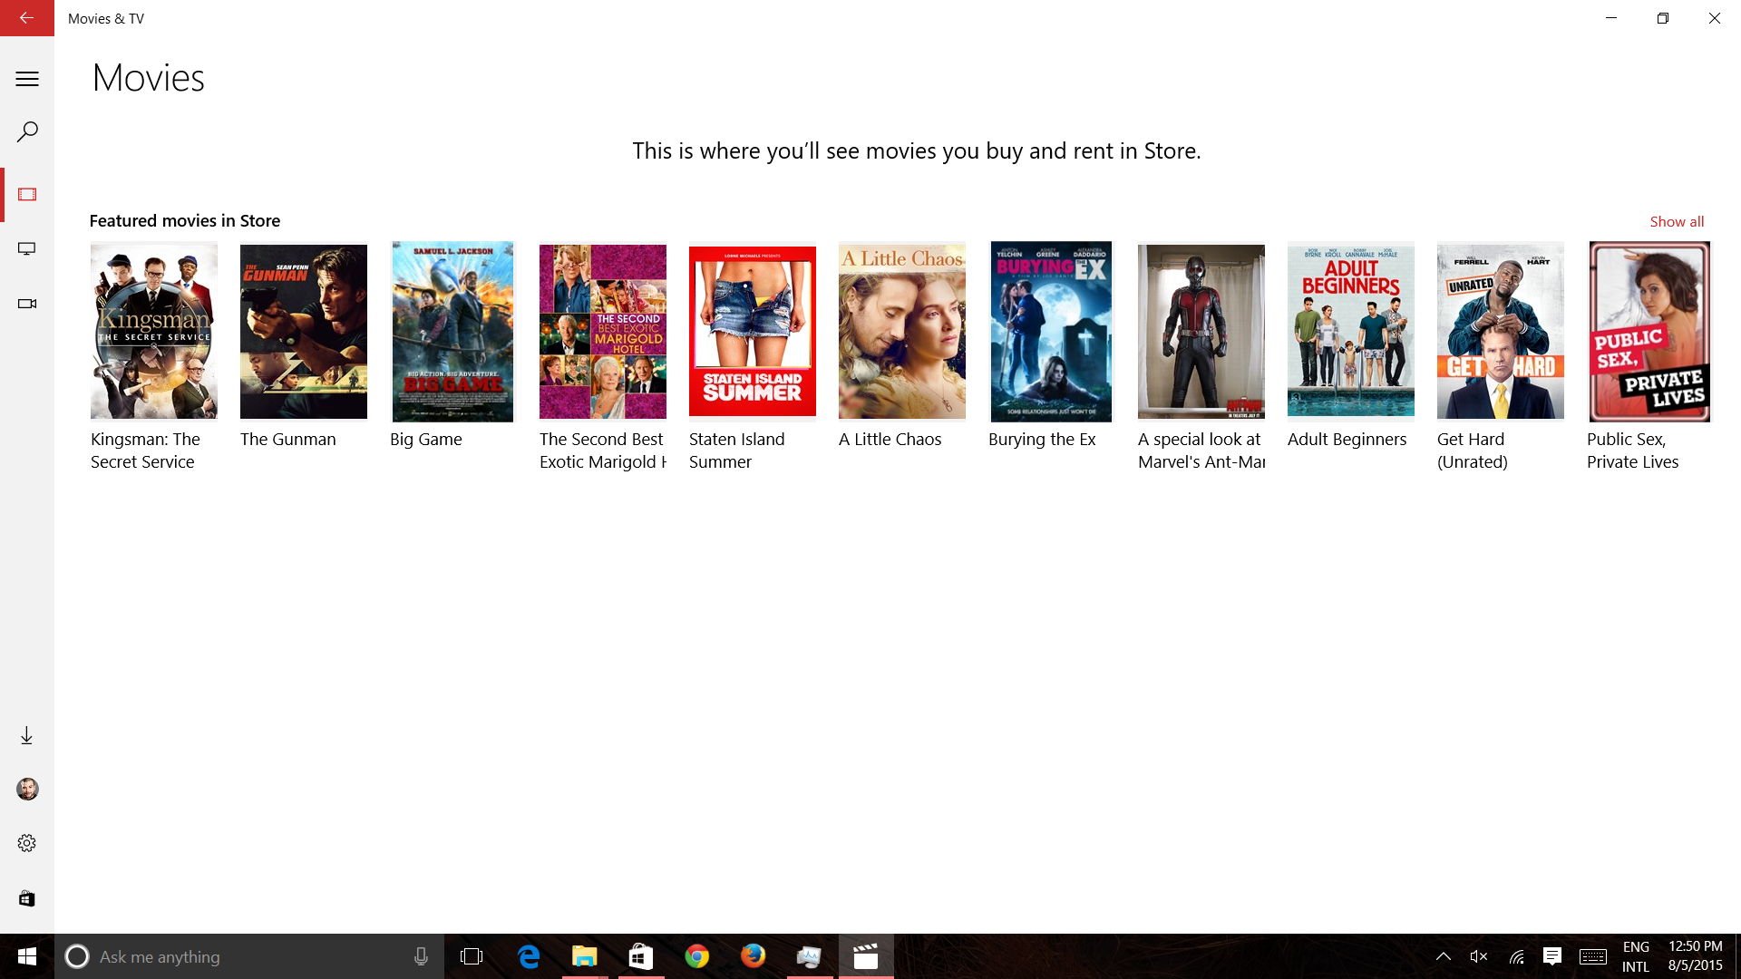Open the Staten Island Summer poster
This screenshot has height=979, width=1741.
pos(753,332)
